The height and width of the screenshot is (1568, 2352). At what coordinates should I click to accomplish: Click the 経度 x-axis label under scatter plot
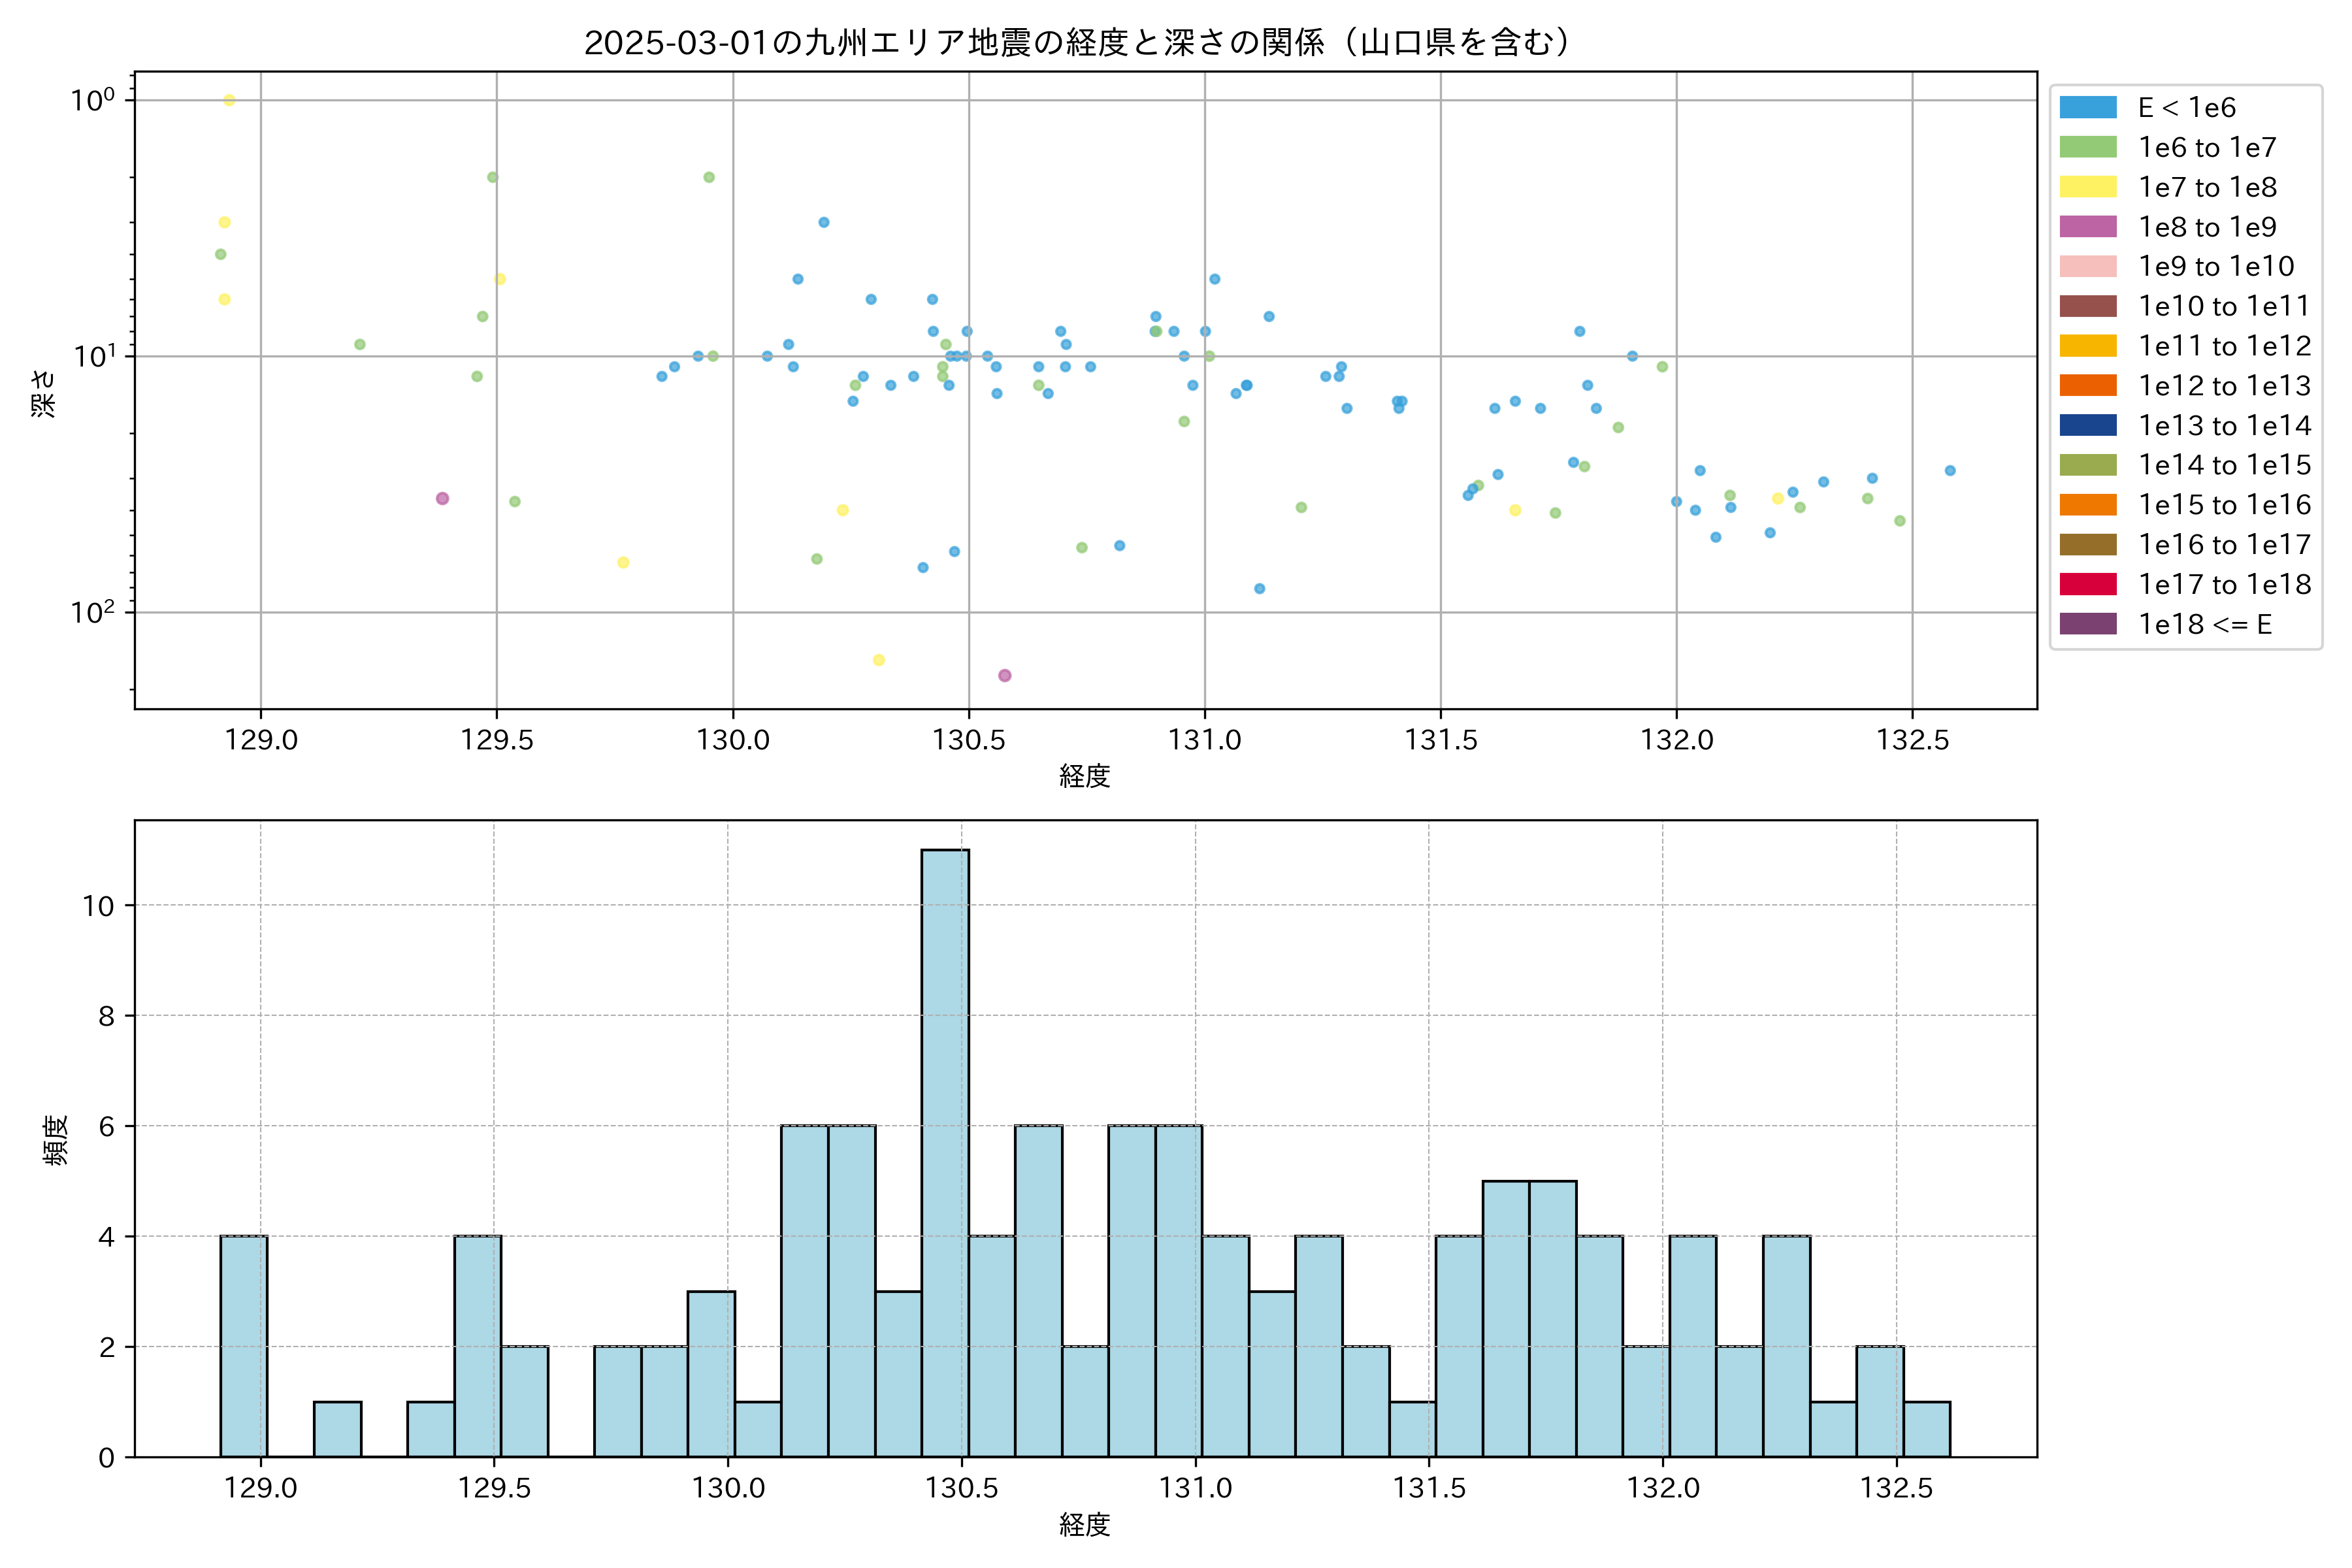click(1085, 775)
